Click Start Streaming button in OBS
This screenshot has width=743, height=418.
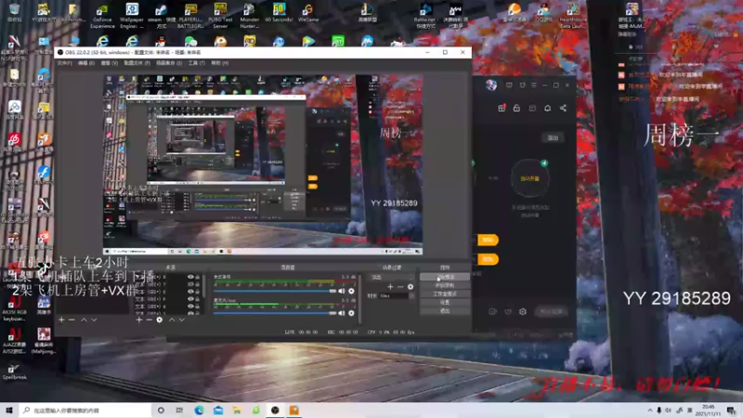445,277
